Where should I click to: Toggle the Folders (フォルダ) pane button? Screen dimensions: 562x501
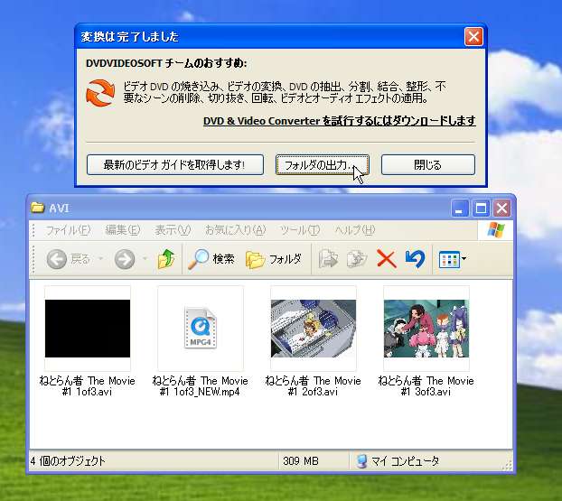click(x=274, y=259)
